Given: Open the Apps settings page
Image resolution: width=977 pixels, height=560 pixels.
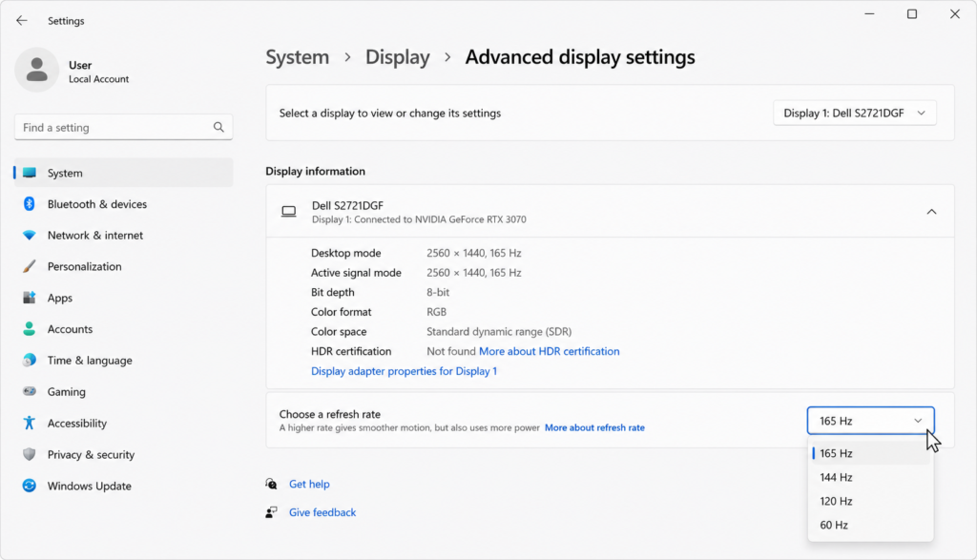Looking at the screenshot, I should [123, 298].
